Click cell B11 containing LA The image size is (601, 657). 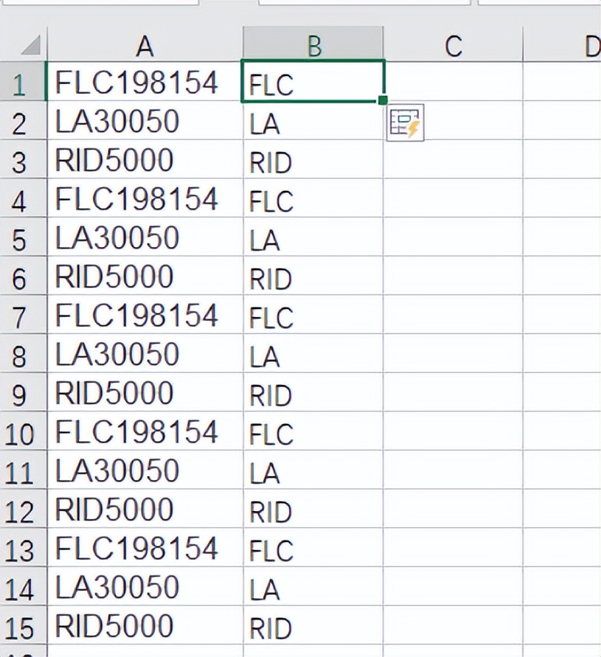tap(313, 470)
